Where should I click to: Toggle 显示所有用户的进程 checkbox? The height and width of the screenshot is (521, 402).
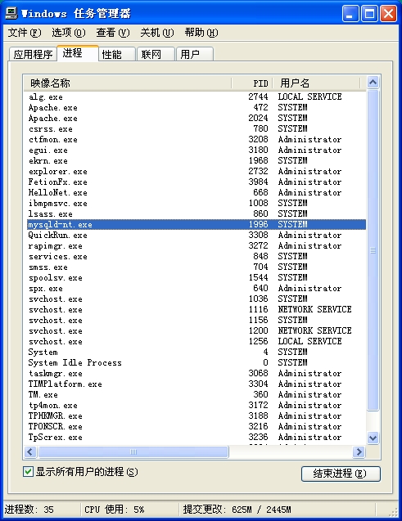pyautogui.click(x=28, y=471)
